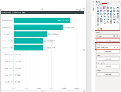This screenshot has height=92, width=121.
Task: Select the gauge visual
Action: 105,17
